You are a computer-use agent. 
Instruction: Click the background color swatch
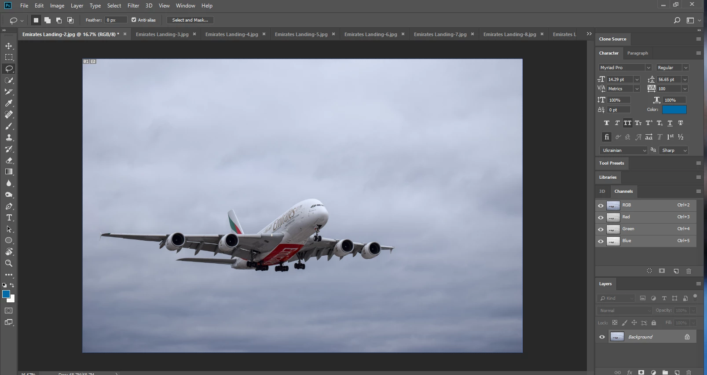pyautogui.click(x=12, y=300)
